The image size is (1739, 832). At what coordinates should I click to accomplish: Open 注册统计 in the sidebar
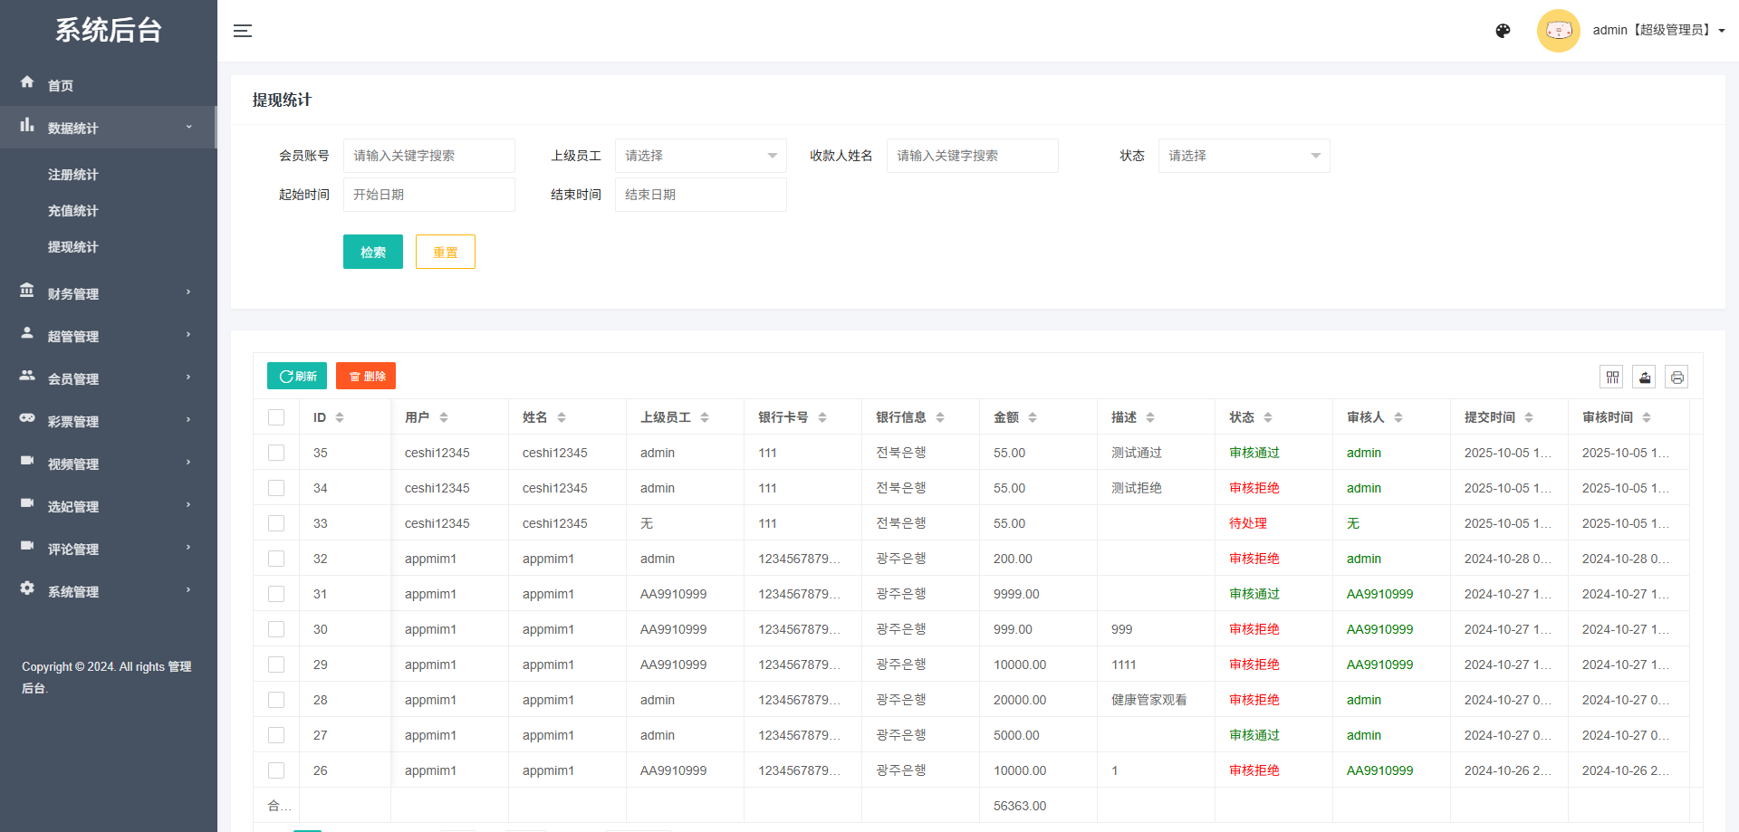73,175
